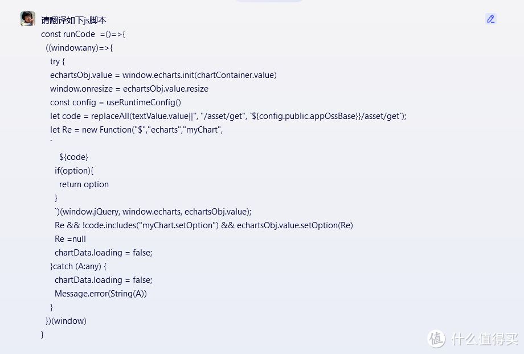Click the 'new Function' code line
The width and height of the screenshot is (524, 354).
click(136, 130)
